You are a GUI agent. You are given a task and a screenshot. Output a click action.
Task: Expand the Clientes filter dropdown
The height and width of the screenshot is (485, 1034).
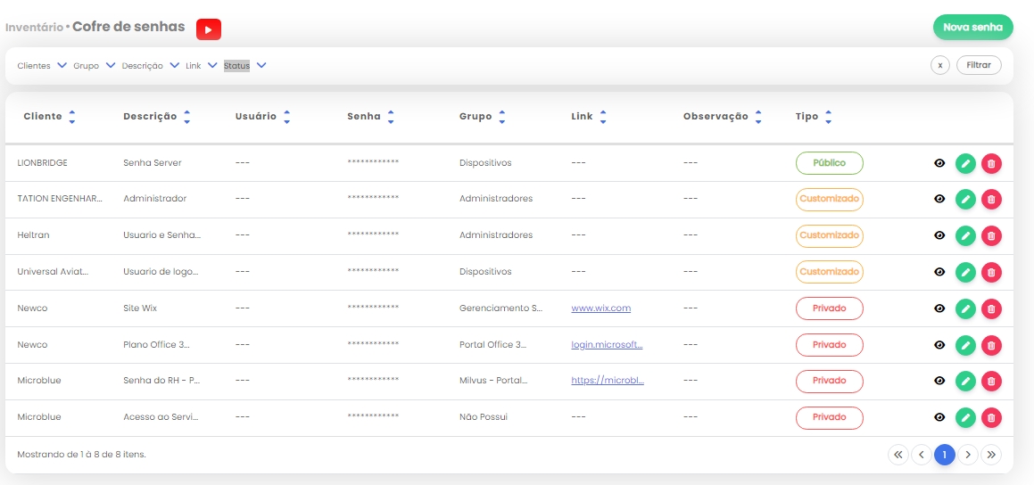(x=62, y=65)
